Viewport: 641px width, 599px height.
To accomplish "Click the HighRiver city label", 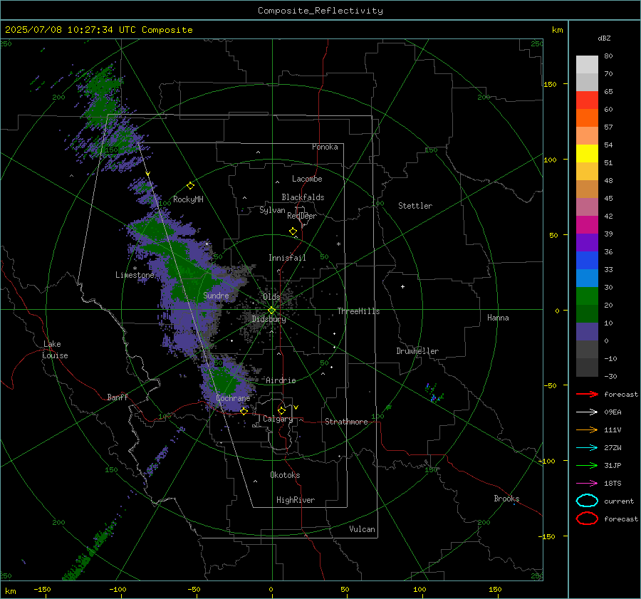I will [296, 500].
